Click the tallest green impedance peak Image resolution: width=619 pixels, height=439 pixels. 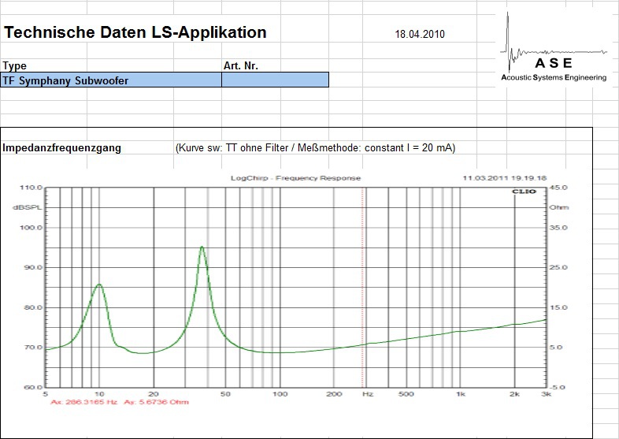coord(202,247)
